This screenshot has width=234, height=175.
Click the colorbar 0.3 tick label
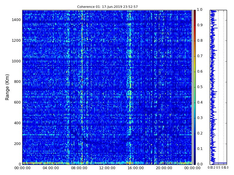tap(200, 118)
